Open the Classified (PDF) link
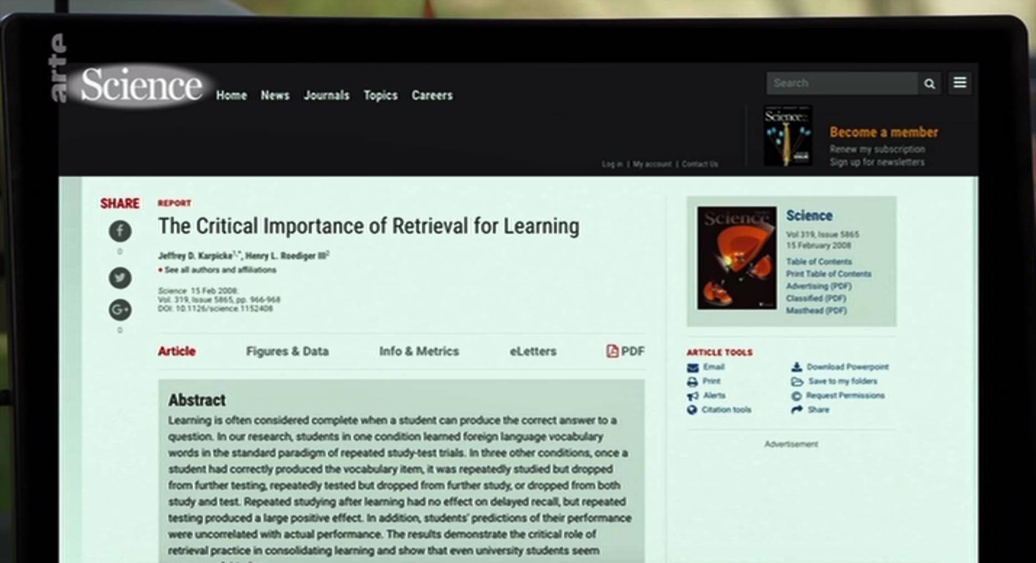 pos(816,298)
